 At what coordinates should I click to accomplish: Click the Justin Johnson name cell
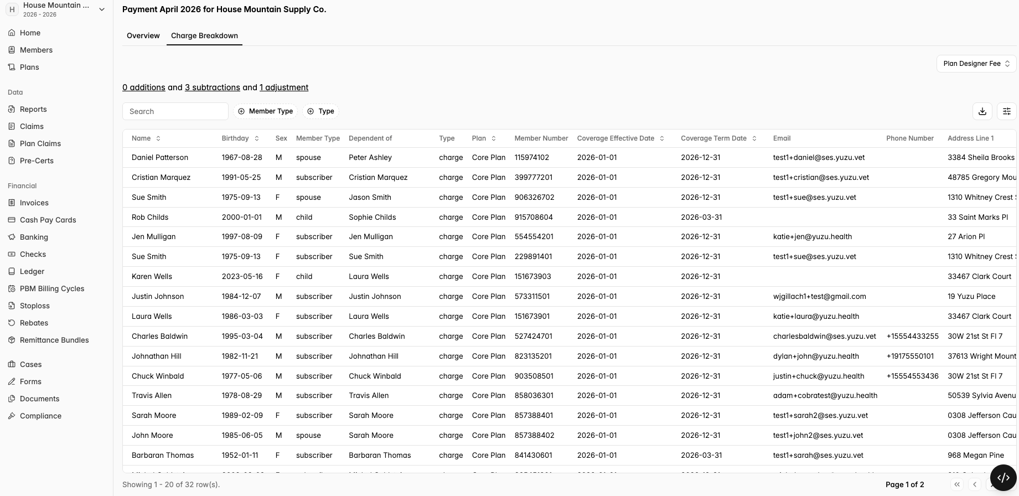158,296
